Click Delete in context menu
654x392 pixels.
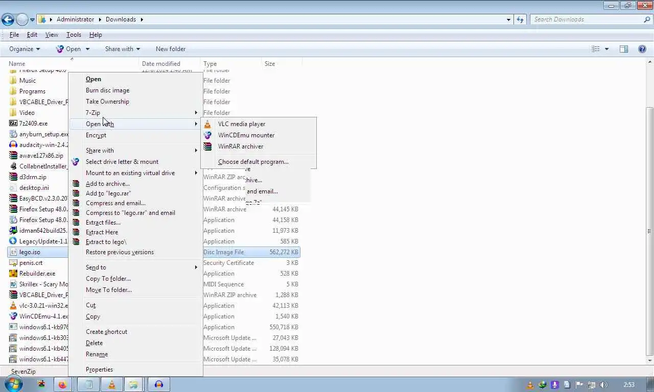(94, 343)
